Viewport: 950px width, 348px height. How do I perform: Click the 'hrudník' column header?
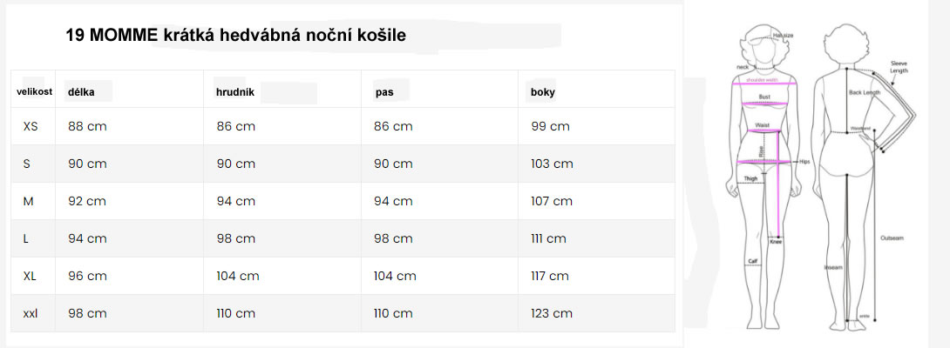click(235, 91)
